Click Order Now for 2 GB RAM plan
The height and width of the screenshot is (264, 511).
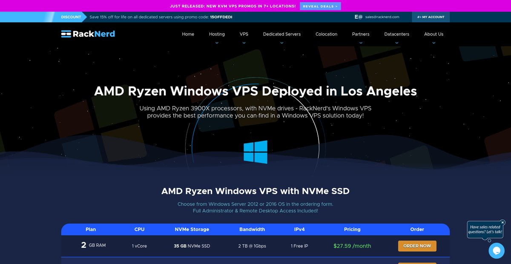click(417, 246)
